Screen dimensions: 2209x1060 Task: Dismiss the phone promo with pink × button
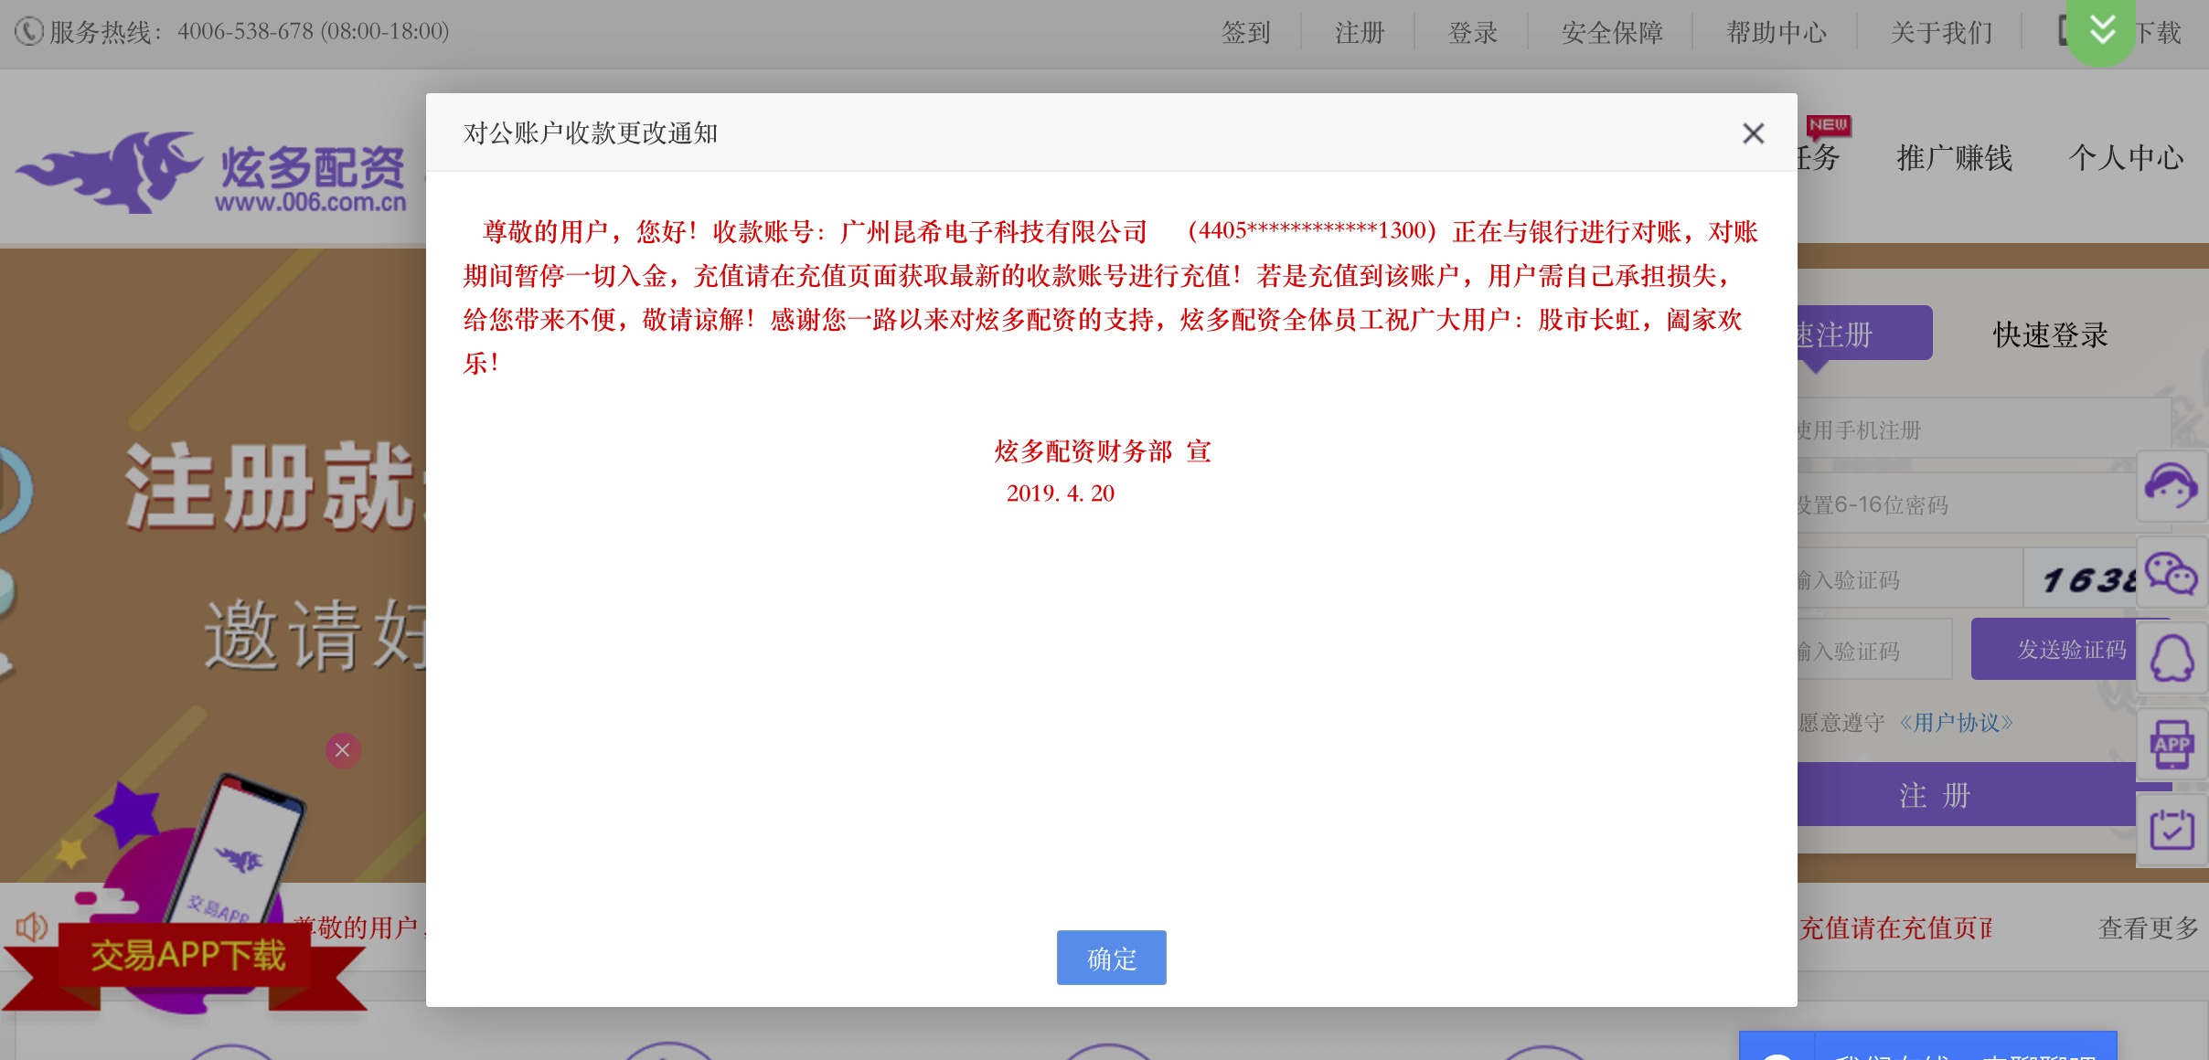point(342,750)
